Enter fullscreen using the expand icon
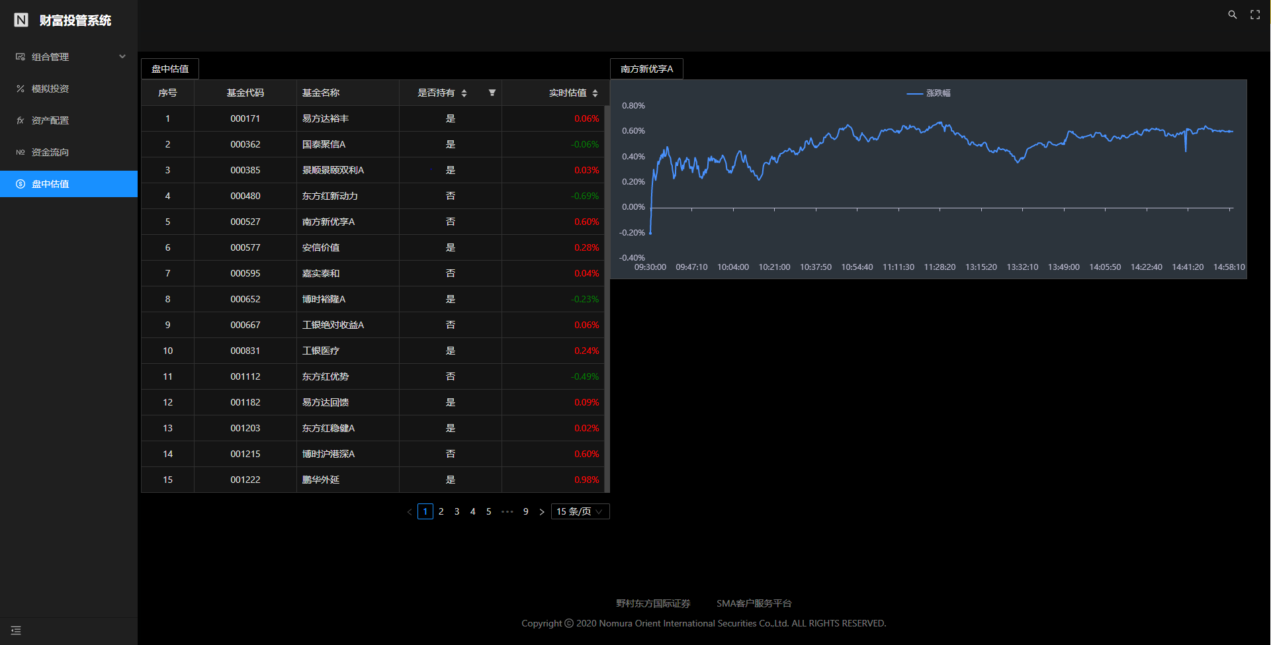This screenshot has width=1271, height=645. pos(1255,14)
